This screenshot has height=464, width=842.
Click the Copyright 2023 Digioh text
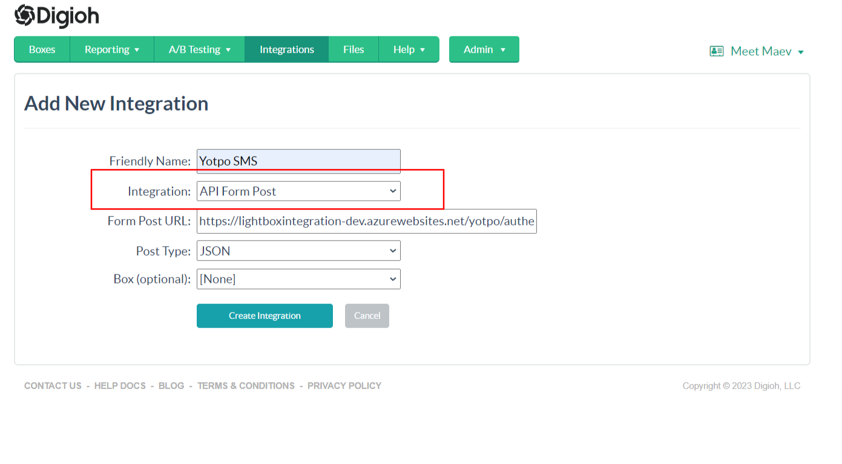(x=742, y=386)
